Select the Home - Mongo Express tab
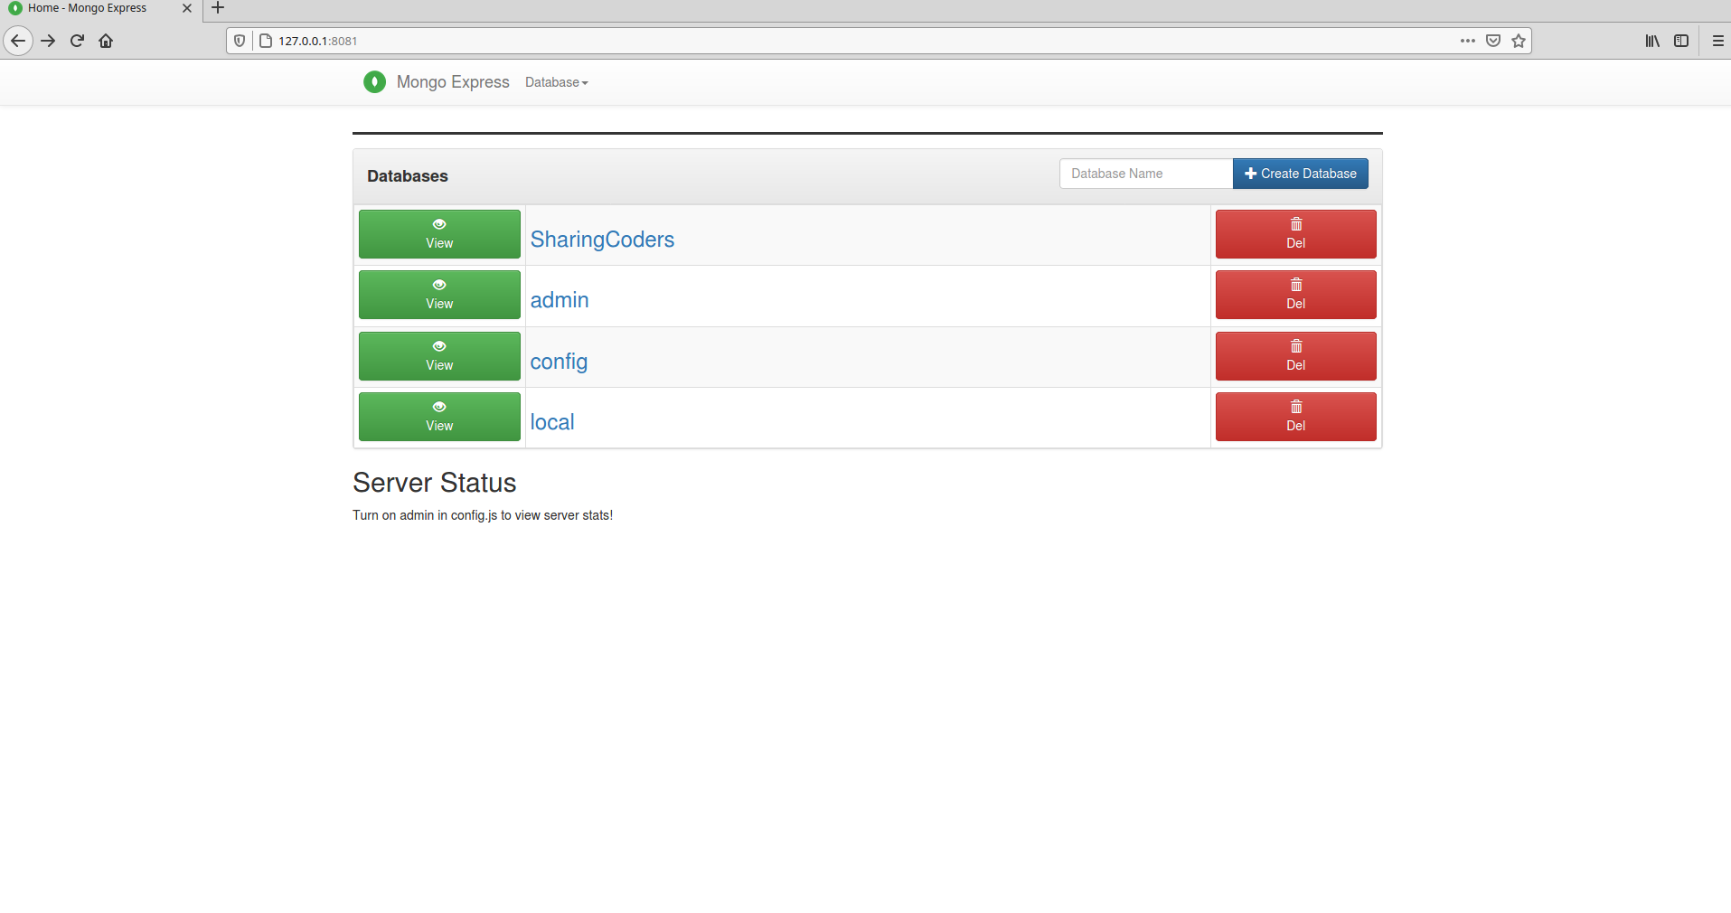Viewport: 1731px width, 913px height. click(x=99, y=9)
